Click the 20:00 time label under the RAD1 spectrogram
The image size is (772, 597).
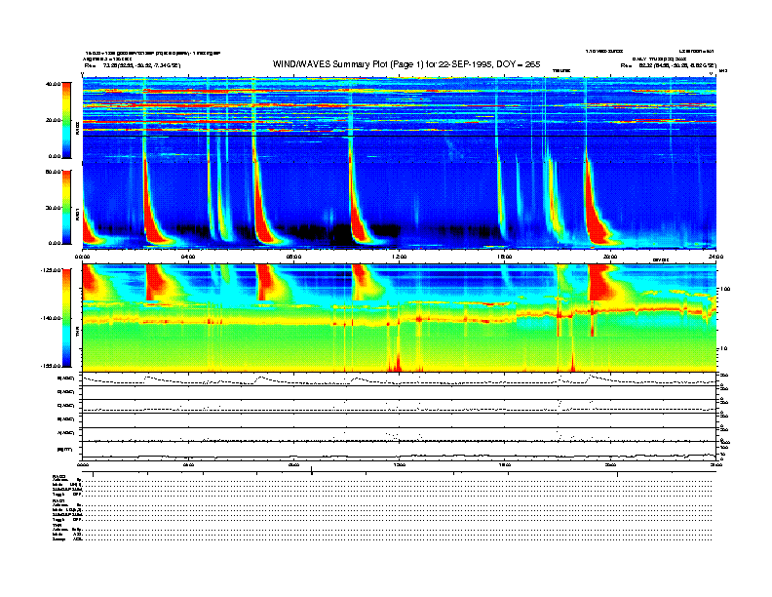(610, 257)
